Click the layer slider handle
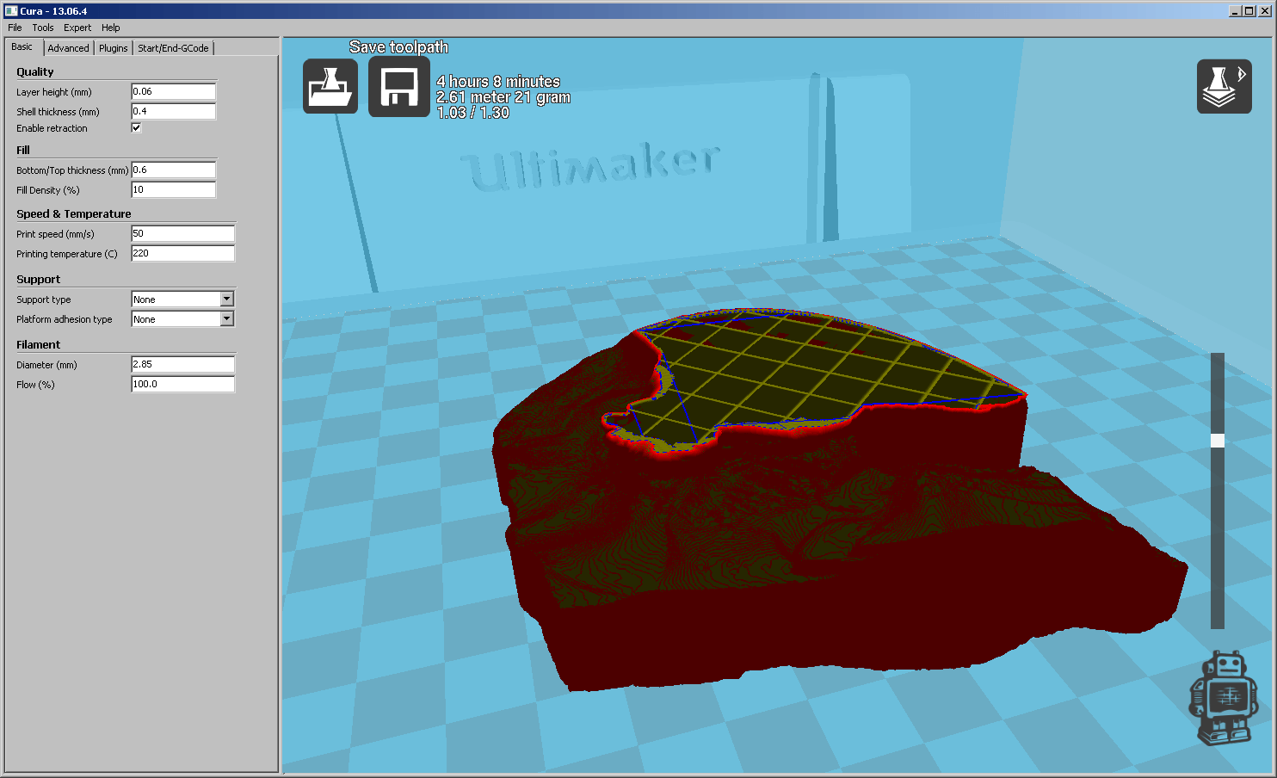 [1218, 441]
